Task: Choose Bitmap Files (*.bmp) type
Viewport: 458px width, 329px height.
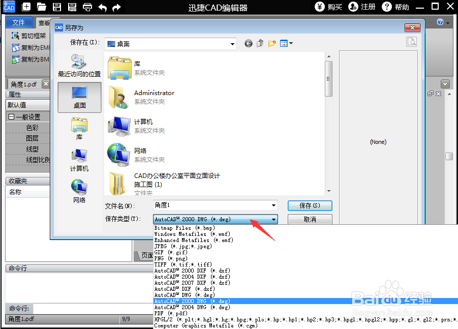Action: (x=185, y=228)
